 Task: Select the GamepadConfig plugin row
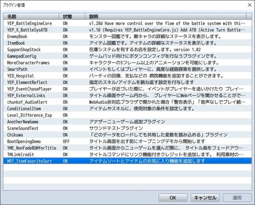click(x=127, y=56)
